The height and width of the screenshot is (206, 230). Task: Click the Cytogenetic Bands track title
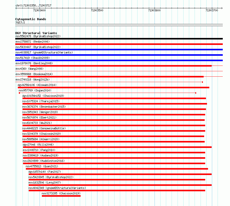coord(31,19)
